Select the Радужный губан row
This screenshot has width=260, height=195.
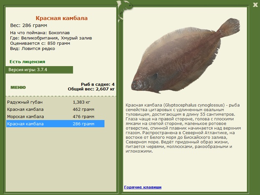click(x=56, y=102)
